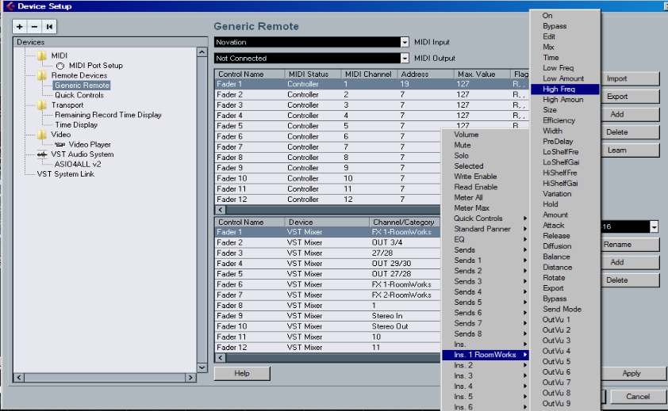The height and width of the screenshot is (411, 668).
Task: Click the Apply button
Action: [x=632, y=373]
